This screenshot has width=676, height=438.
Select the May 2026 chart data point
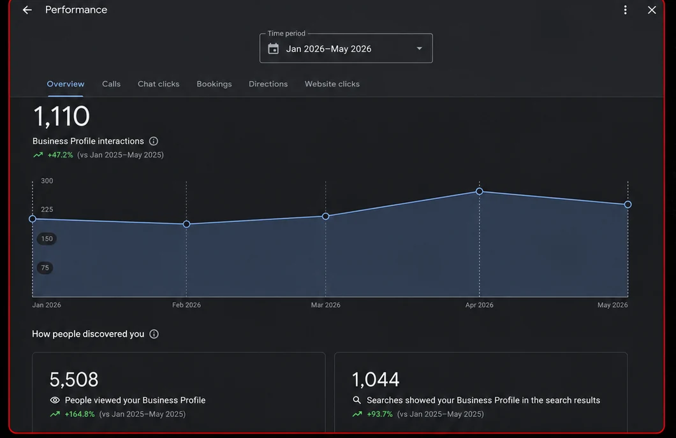click(x=628, y=205)
